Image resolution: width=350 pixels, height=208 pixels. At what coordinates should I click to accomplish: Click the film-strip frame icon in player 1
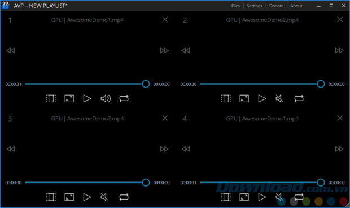tap(51, 98)
